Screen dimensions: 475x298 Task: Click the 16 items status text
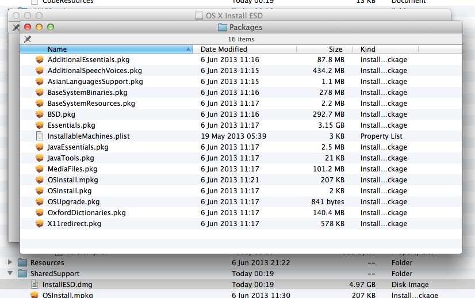click(241, 39)
